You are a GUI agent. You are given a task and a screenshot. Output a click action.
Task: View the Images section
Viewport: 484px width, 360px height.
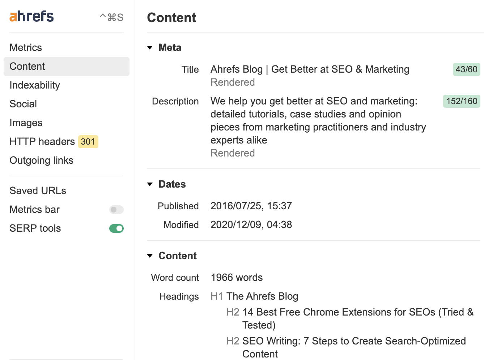click(26, 123)
